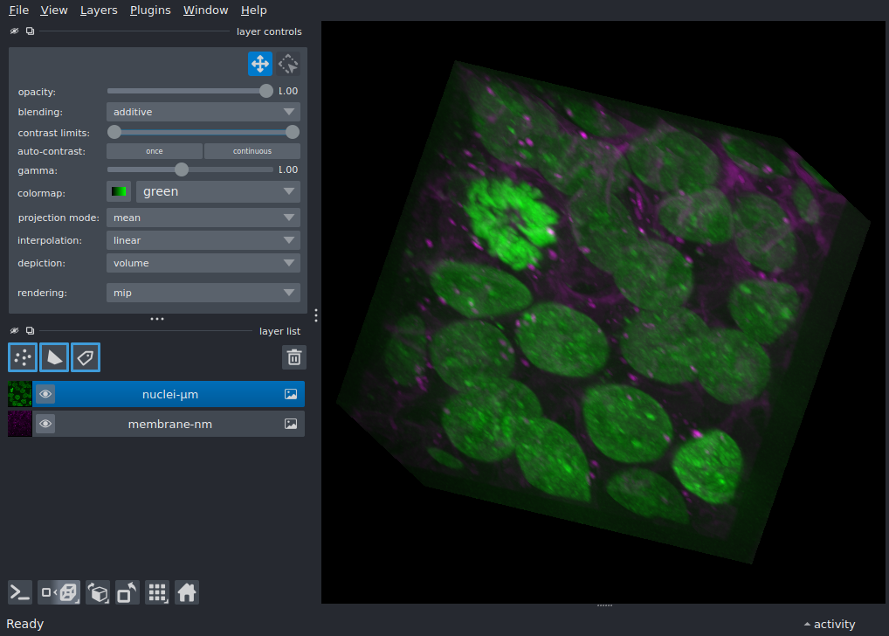Image resolution: width=889 pixels, height=636 pixels.
Task: Open the blending dropdown
Action: click(203, 112)
